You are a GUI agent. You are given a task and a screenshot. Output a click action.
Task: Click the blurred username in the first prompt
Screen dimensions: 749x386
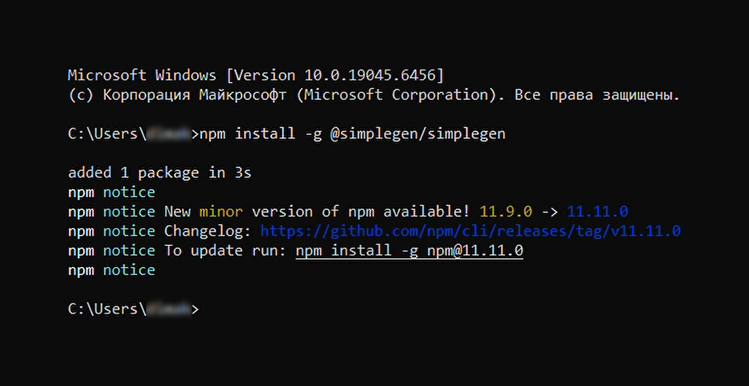pyautogui.click(x=169, y=134)
